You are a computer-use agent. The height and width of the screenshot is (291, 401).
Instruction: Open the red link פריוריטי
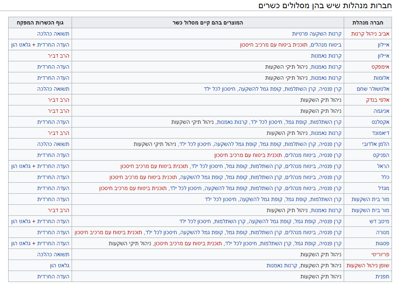380,255
